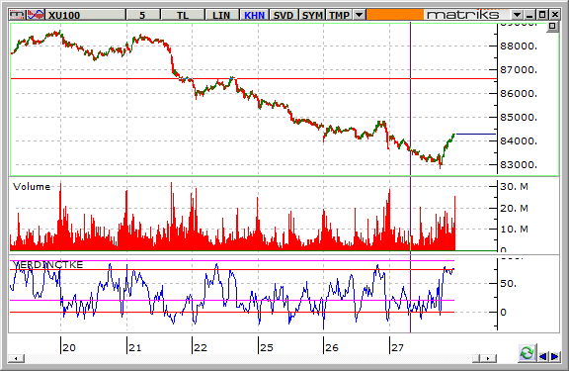Click date label 27 on time axis
This screenshot has height=371, width=569.
(397, 347)
